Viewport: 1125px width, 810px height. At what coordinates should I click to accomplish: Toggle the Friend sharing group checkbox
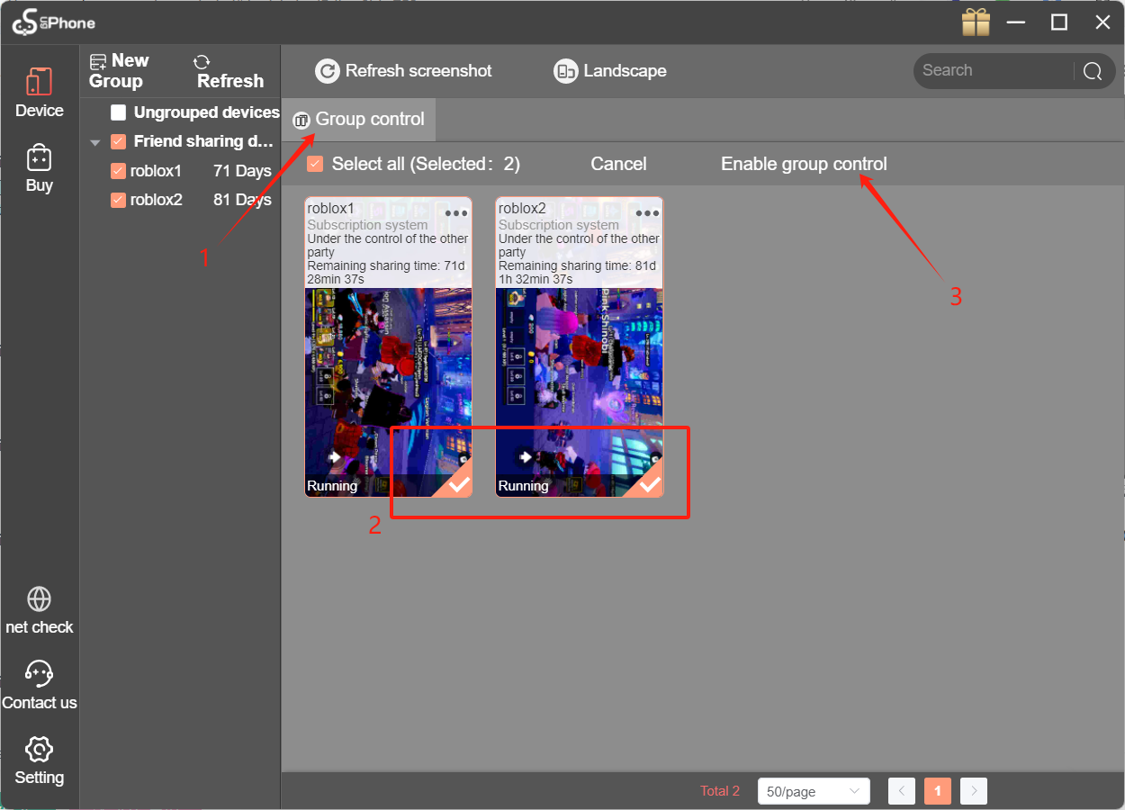pos(118,141)
